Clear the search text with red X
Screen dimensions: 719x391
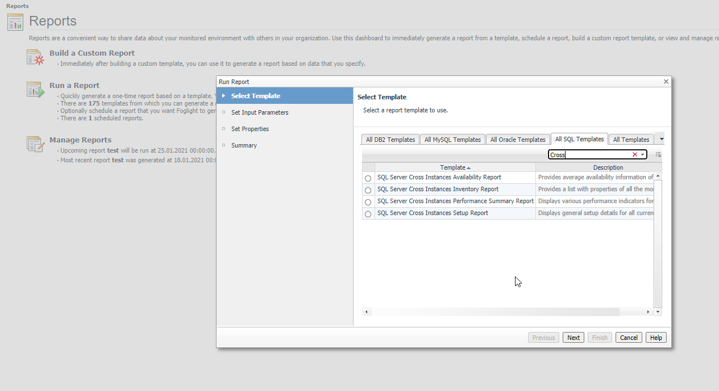pyautogui.click(x=635, y=154)
